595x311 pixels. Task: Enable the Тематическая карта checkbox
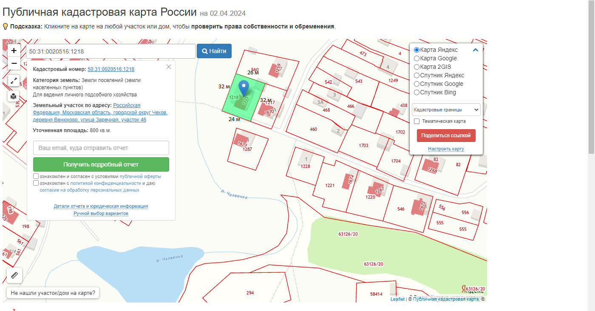point(417,121)
